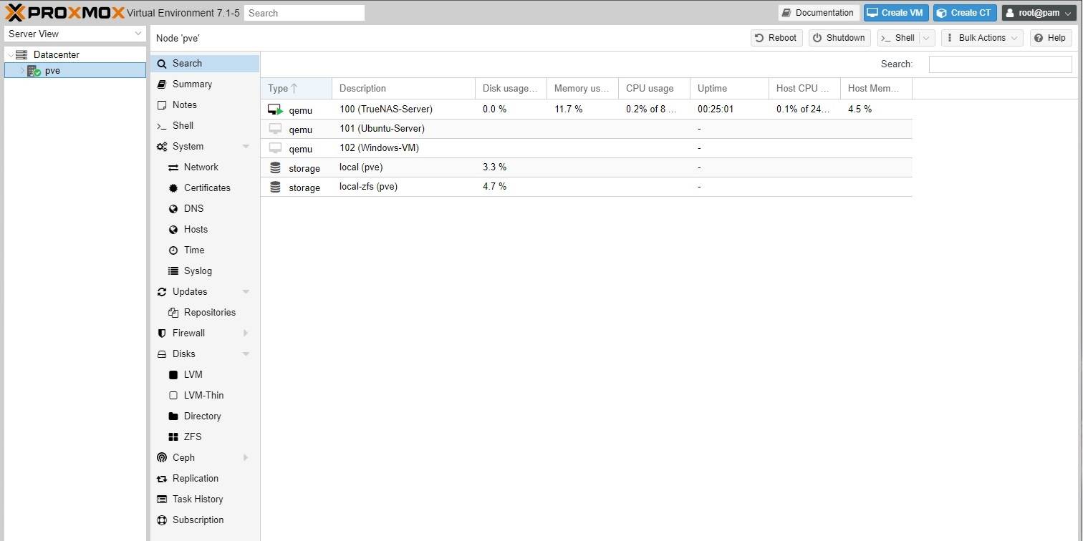Select the Summary menu item
The width and height of the screenshot is (1083, 541).
tap(192, 84)
